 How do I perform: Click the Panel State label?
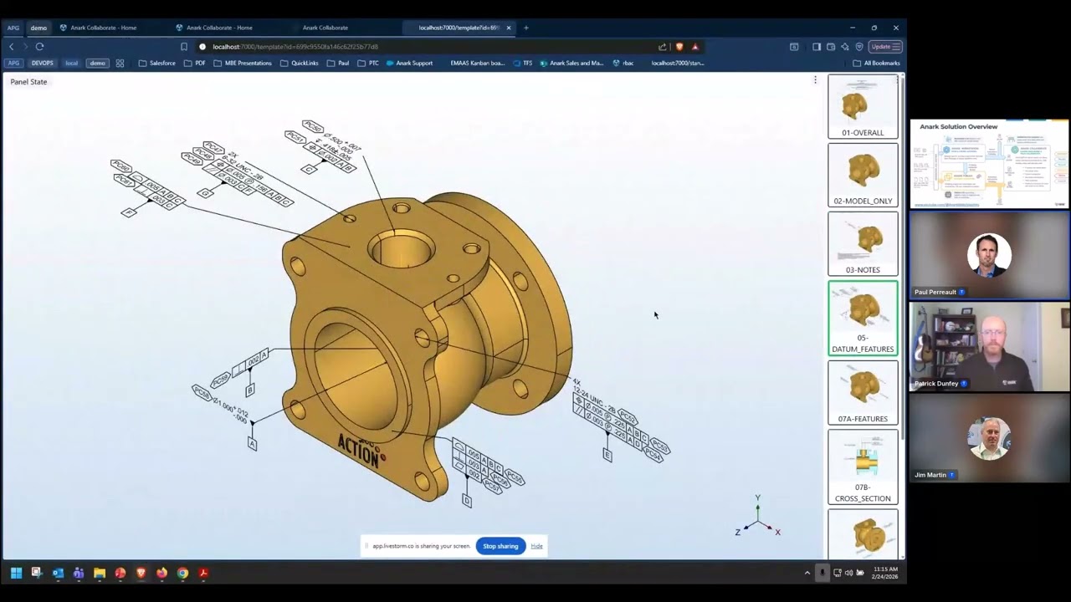point(28,82)
